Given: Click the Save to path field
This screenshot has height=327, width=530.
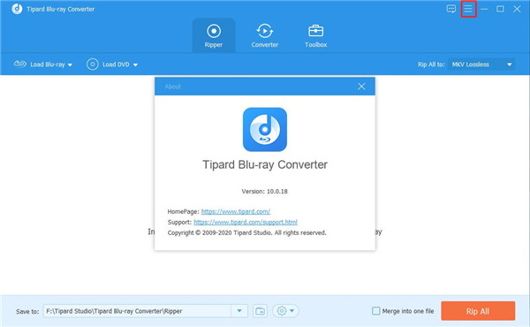Looking at the screenshot, I should (x=137, y=311).
